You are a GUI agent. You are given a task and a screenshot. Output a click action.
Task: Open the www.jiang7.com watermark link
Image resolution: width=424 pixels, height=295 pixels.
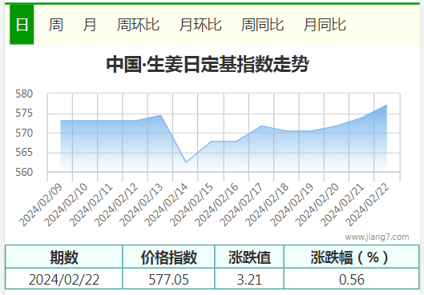(x=377, y=237)
